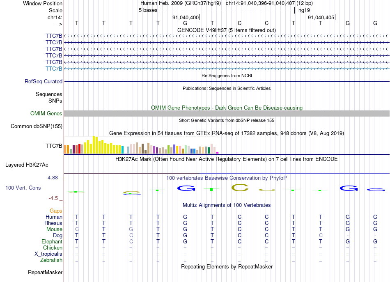The width and height of the screenshot is (390, 282).
Task: Open Repeating Elements by RepeatMasker title
Action: pos(227,266)
